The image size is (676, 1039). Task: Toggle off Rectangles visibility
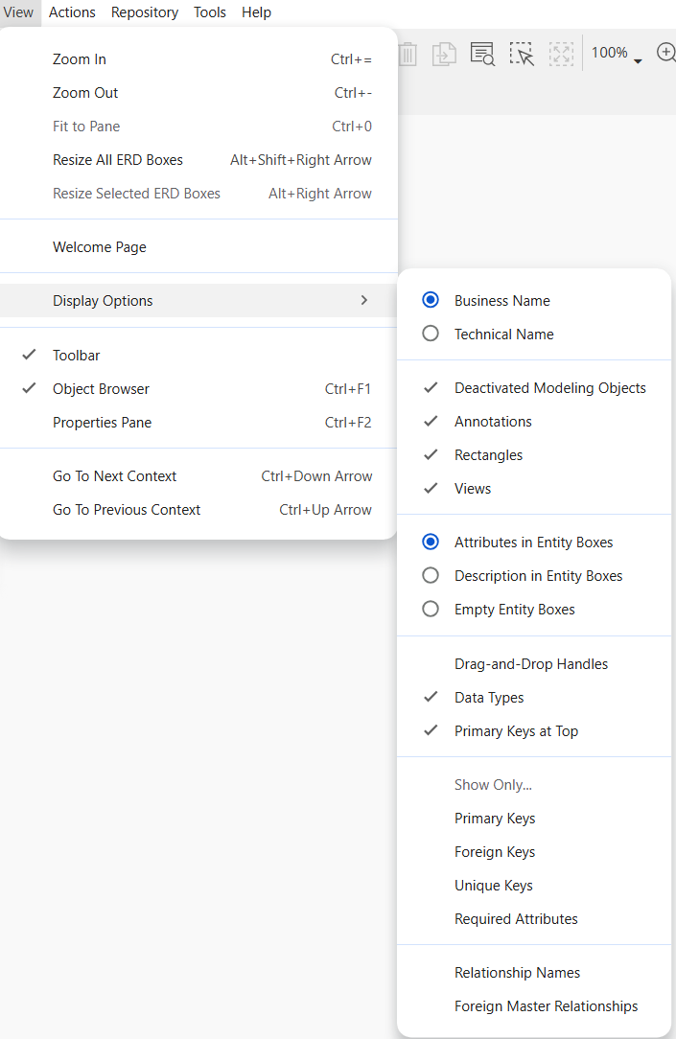tap(488, 454)
